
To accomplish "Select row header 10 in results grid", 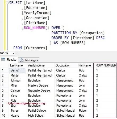I will pos(5,116).
